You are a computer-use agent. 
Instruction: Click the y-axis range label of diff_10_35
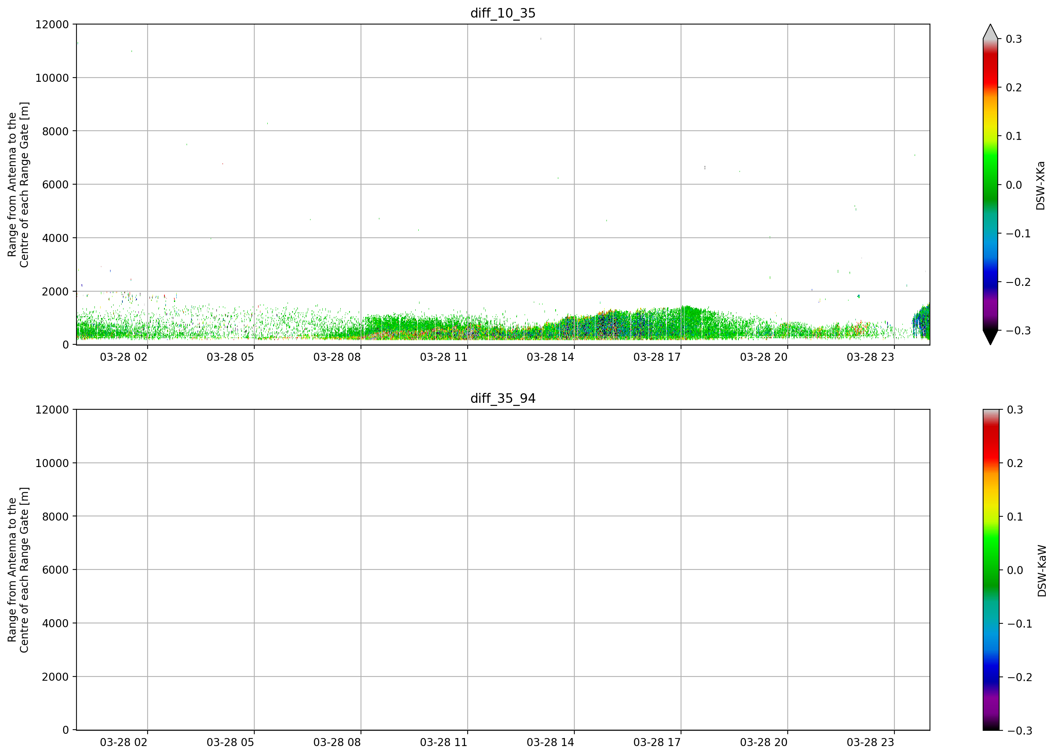(18, 185)
